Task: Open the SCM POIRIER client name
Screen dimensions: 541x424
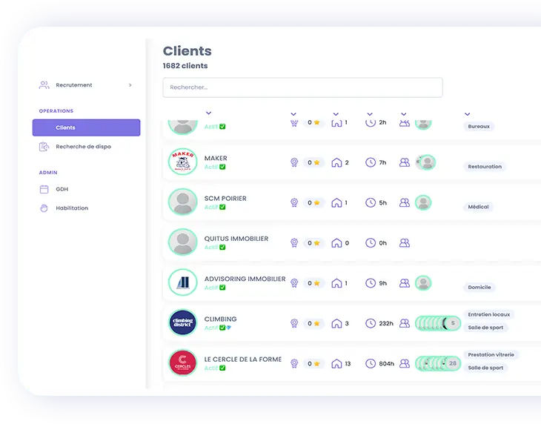Action: pyautogui.click(x=225, y=199)
